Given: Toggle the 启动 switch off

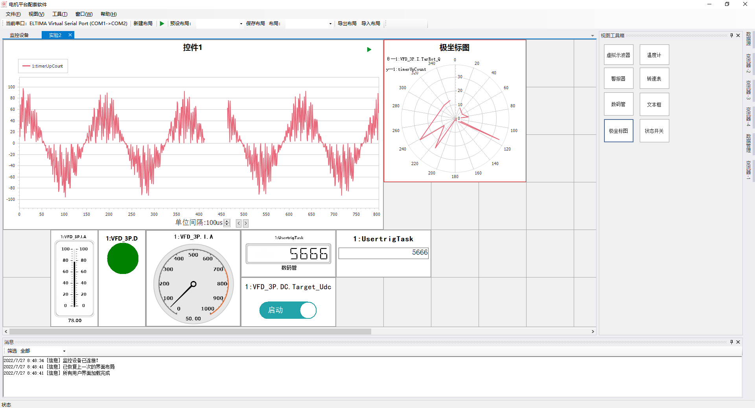Looking at the screenshot, I should pos(288,310).
